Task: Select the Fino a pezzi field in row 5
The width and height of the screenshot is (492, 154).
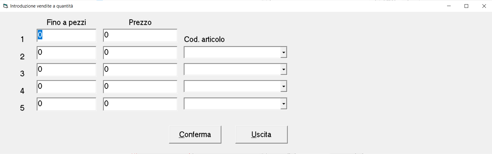Action: pyautogui.click(x=66, y=104)
